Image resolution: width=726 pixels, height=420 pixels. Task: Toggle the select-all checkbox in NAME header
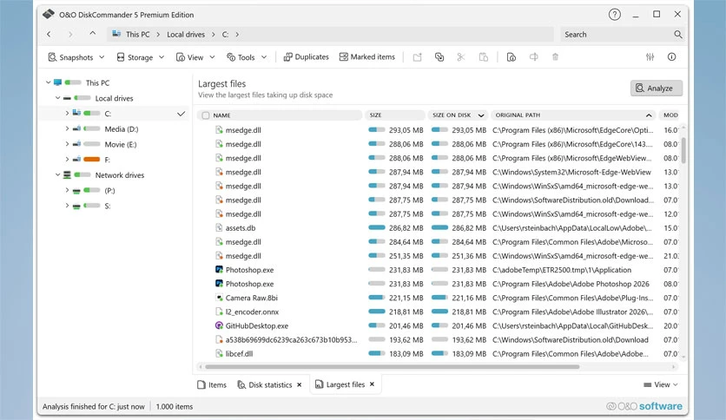click(x=206, y=115)
